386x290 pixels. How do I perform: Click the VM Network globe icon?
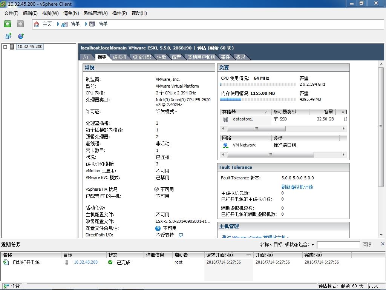(225, 145)
